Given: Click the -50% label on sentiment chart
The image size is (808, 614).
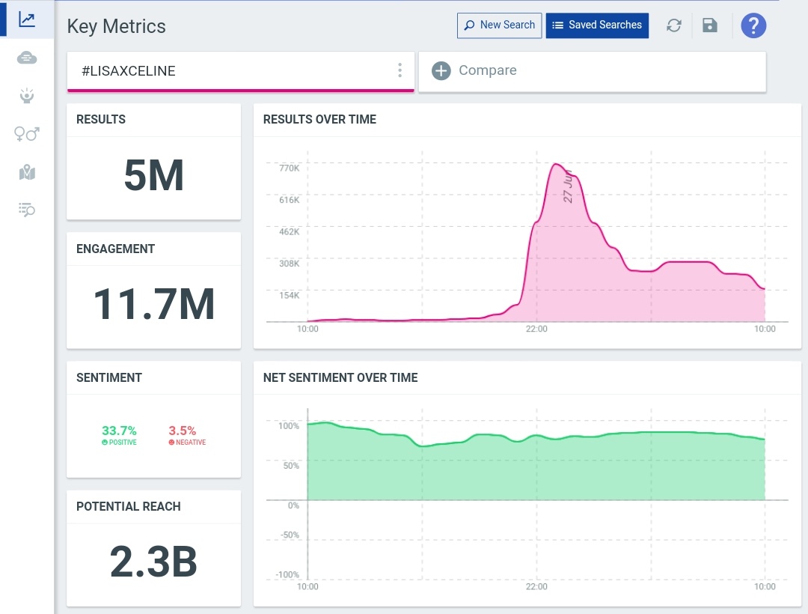Looking at the screenshot, I should coord(290,535).
